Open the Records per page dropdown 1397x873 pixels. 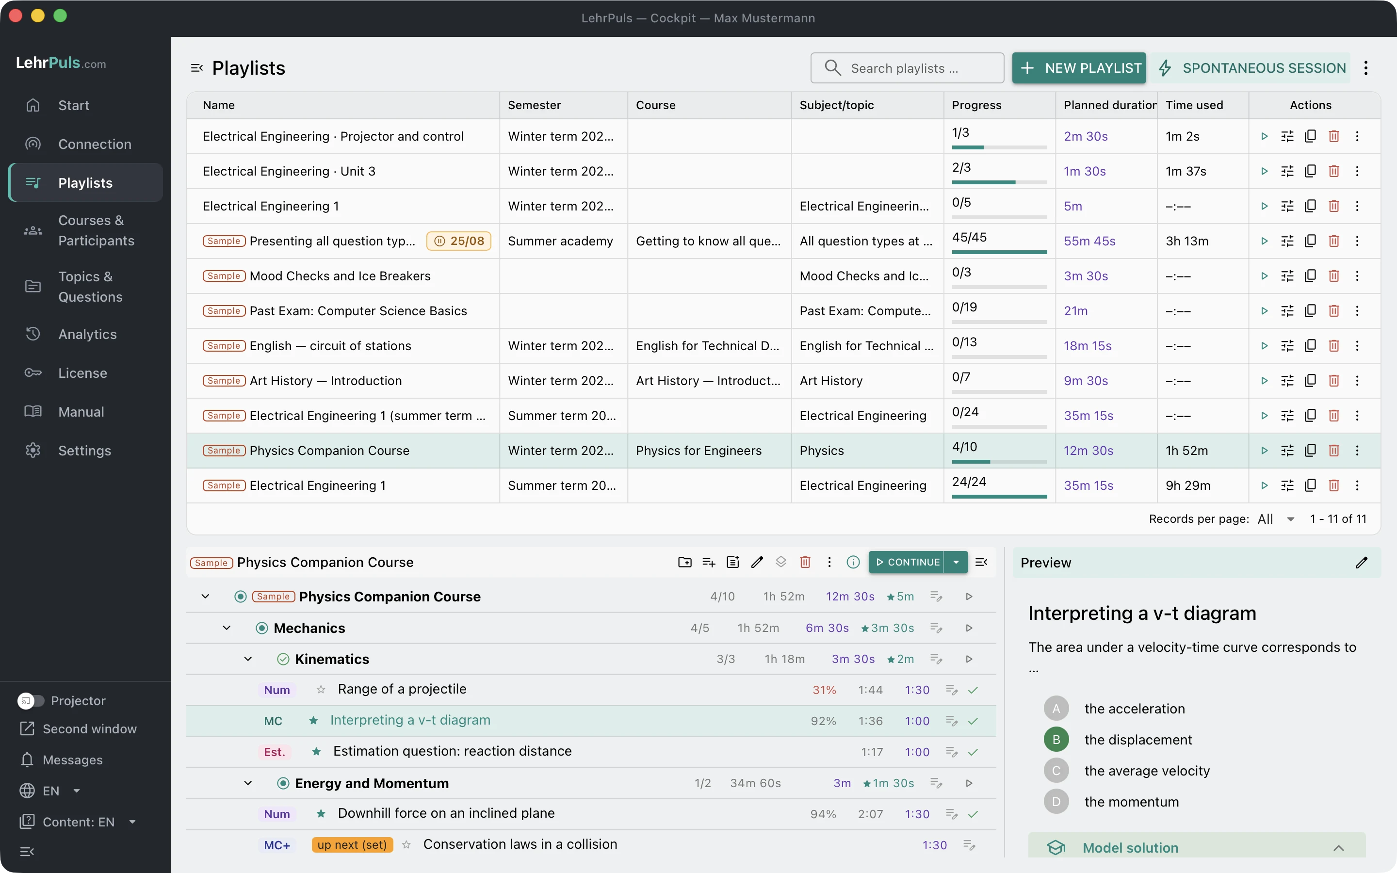(1276, 518)
